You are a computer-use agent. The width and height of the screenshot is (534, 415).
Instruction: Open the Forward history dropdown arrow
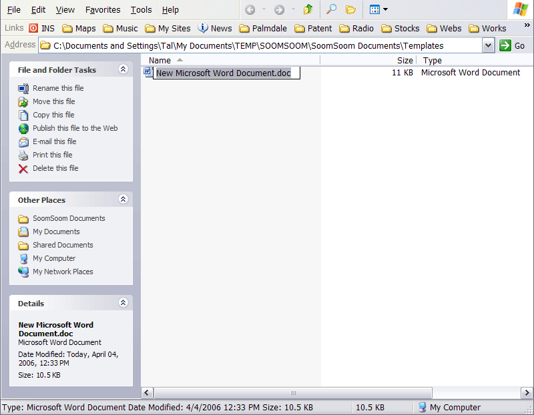pyautogui.click(x=293, y=9)
